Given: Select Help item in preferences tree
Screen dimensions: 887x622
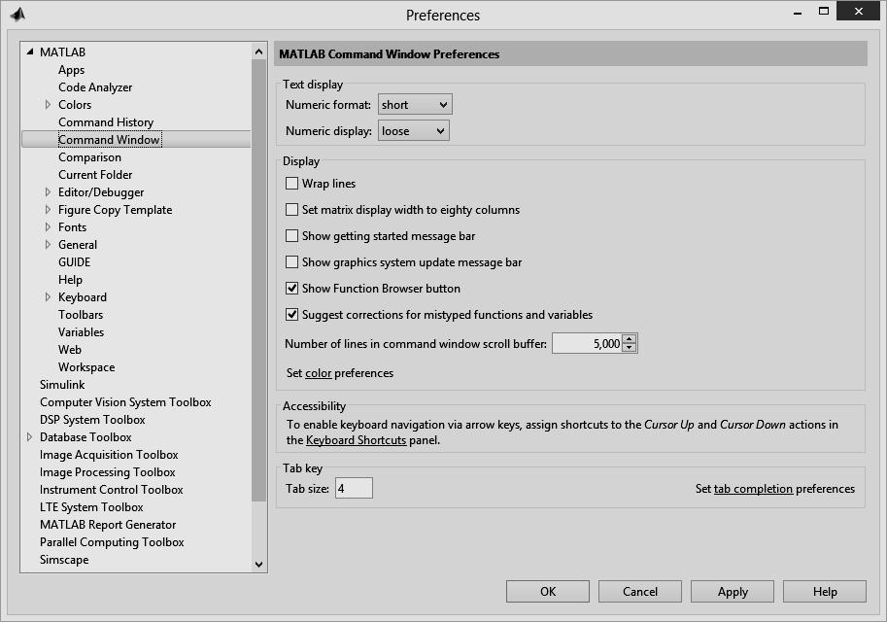Looking at the screenshot, I should [x=70, y=280].
